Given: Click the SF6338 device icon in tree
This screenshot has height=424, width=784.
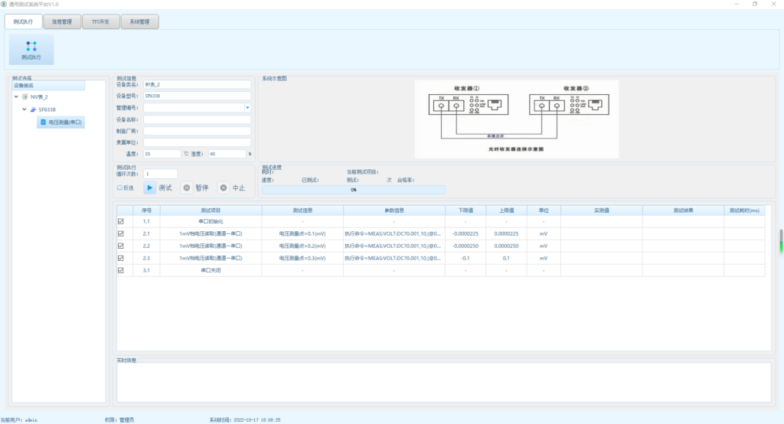Looking at the screenshot, I should (x=33, y=109).
